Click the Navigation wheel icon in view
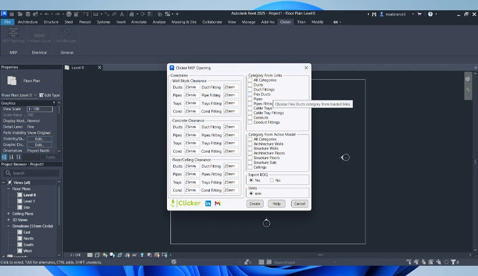 click(x=467, y=79)
